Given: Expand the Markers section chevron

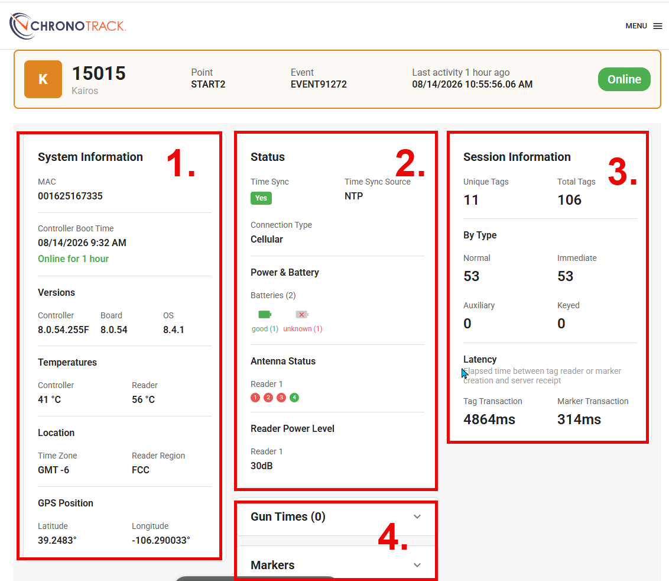Looking at the screenshot, I should tap(417, 565).
